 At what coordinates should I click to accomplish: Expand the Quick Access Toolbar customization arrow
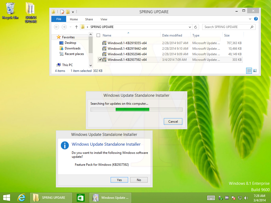pos(73,12)
